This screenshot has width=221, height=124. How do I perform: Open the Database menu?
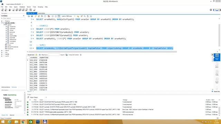(x=22, y=7)
